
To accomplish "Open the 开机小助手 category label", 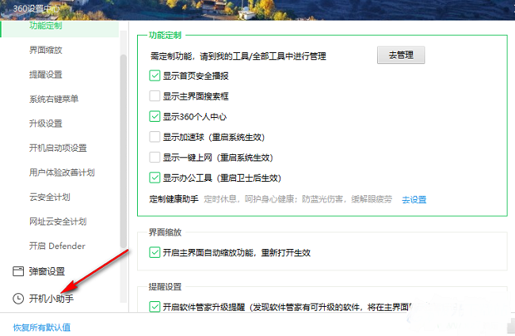I will click(x=51, y=299).
